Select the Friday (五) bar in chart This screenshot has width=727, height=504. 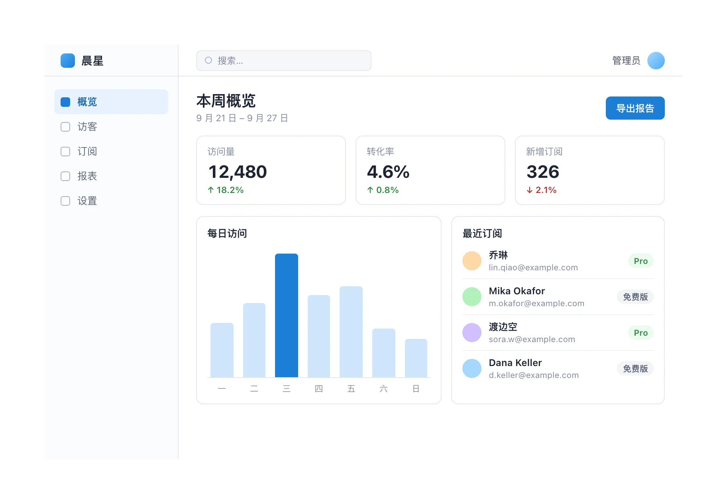351,332
